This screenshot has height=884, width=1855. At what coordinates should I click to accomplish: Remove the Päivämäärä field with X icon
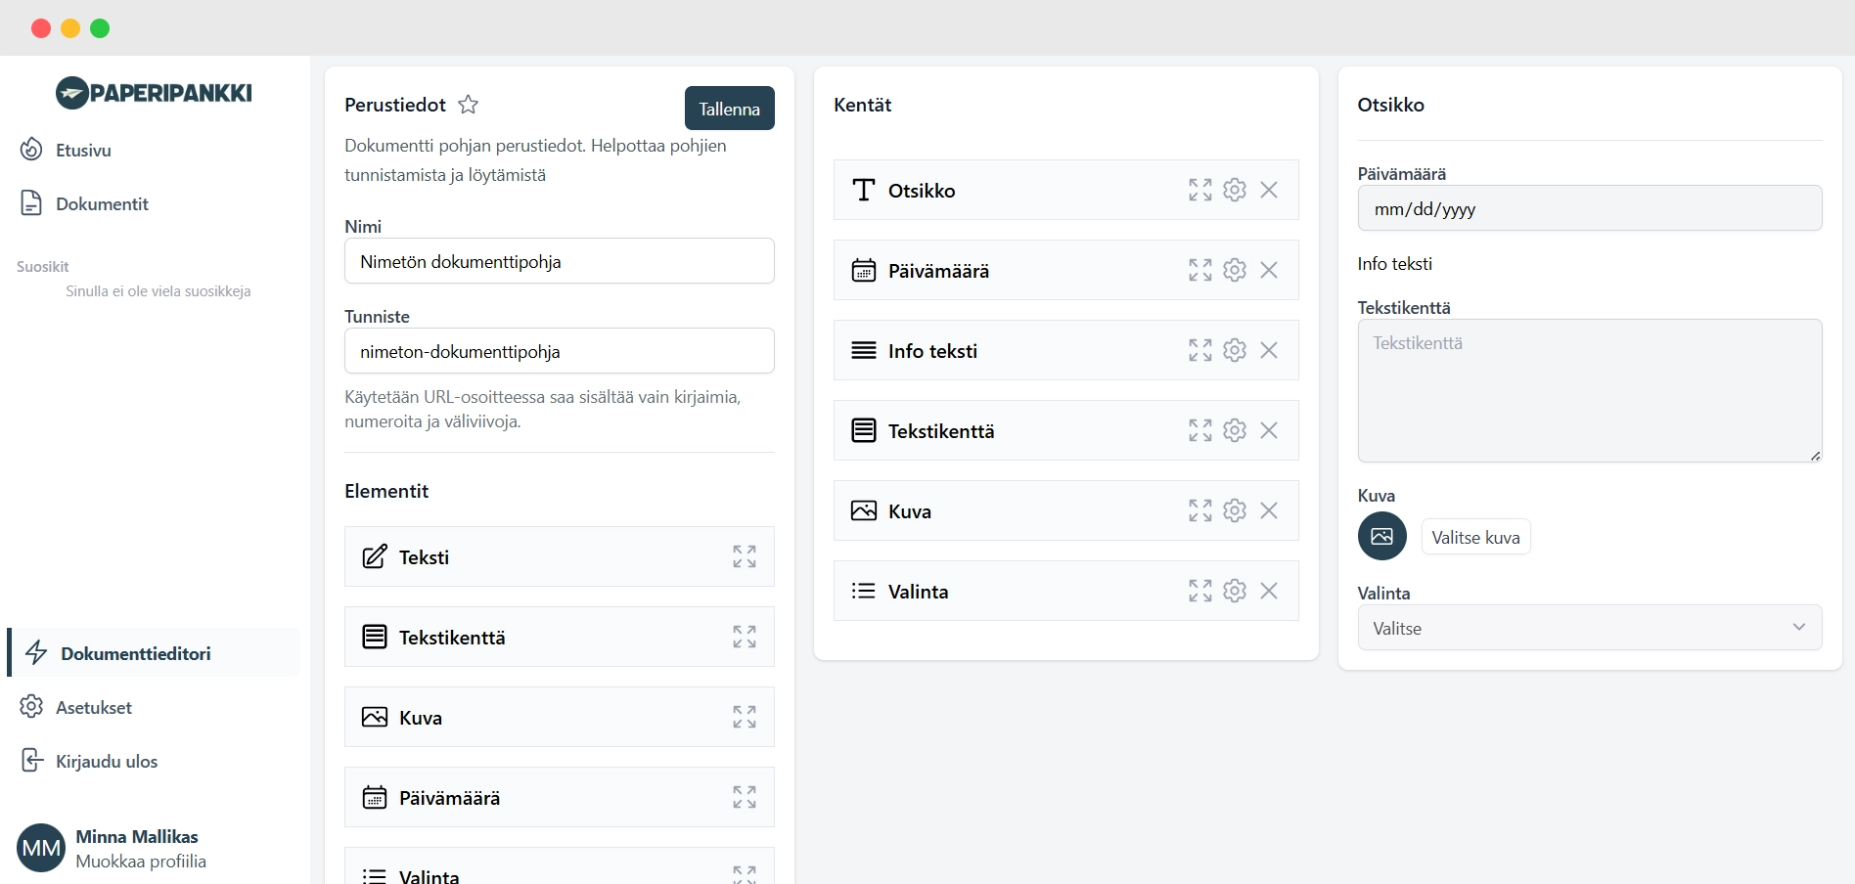[x=1269, y=270]
